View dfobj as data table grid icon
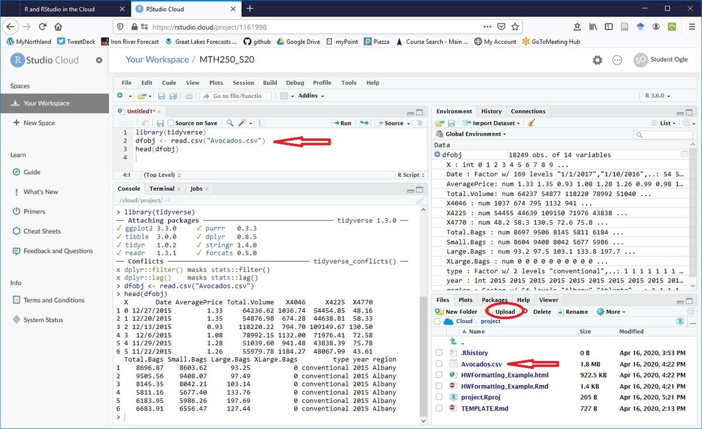This screenshot has width=702, height=429. (684, 154)
